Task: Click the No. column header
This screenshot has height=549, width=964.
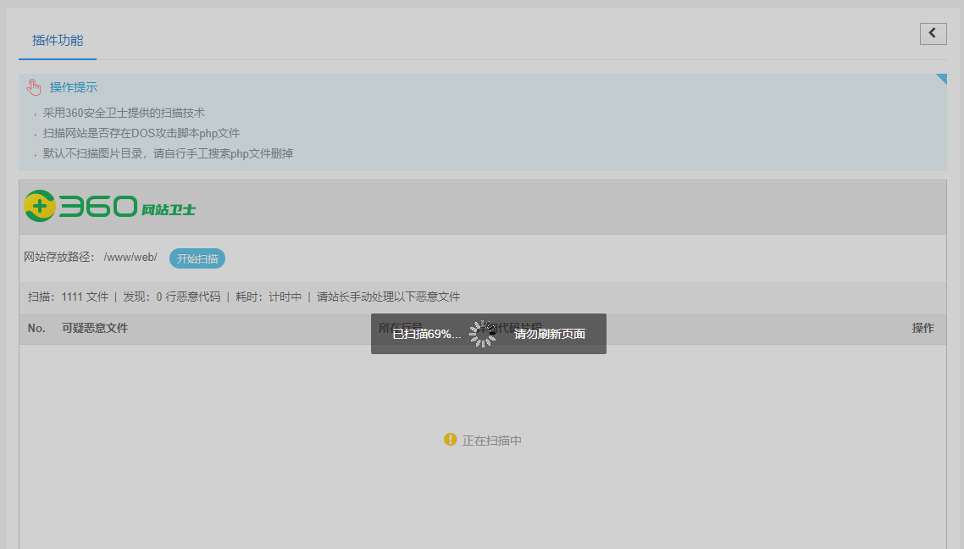Action: coord(36,328)
